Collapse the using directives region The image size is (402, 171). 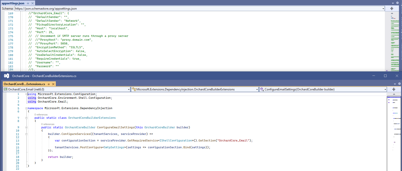tap(27, 94)
